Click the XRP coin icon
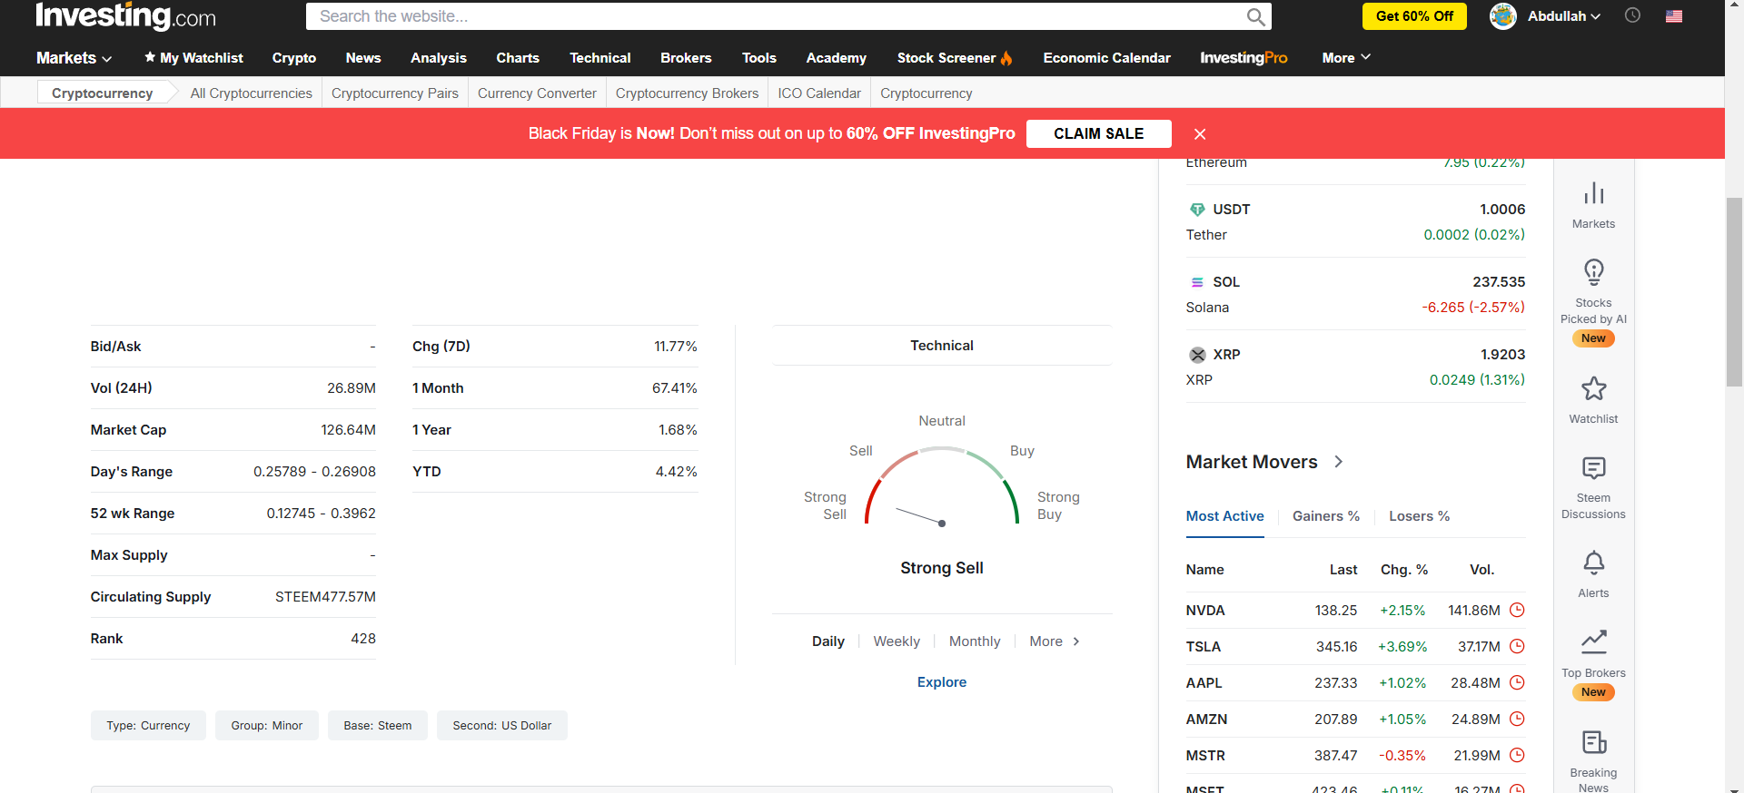Image resolution: width=1744 pixels, height=793 pixels. pos(1198,355)
